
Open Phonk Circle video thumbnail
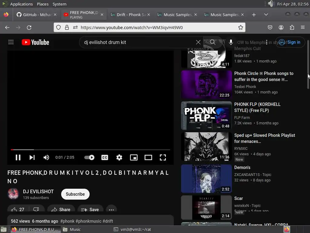point(206,85)
